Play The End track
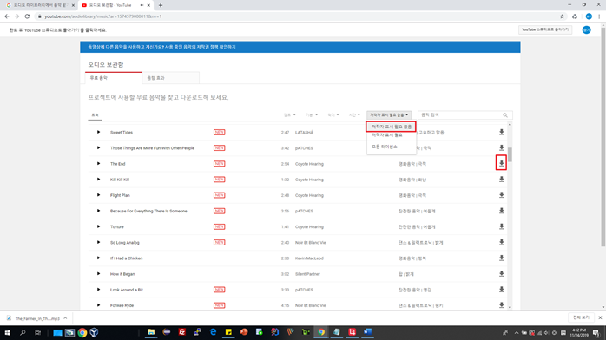Image resolution: width=606 pixels, height=340 pixels. [99, 164]
